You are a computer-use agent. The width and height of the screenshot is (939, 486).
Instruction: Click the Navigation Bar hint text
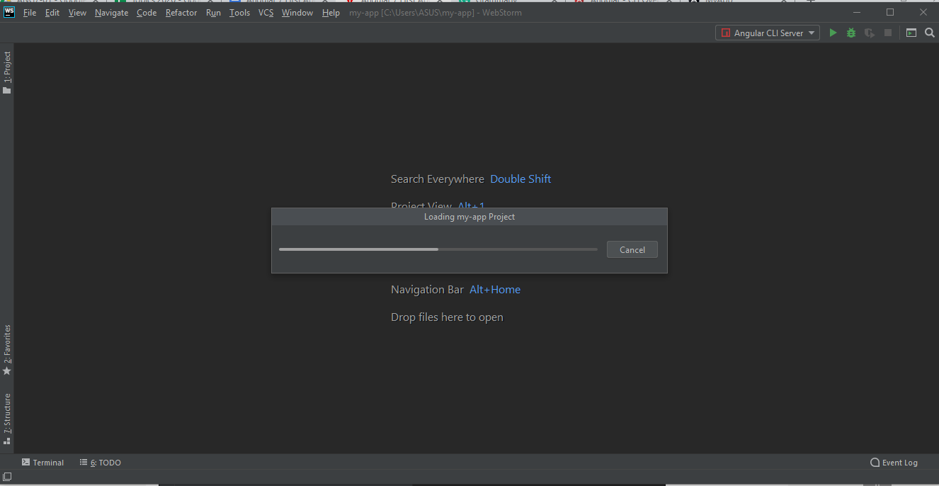pyautogui.click(x=427, y=290)
